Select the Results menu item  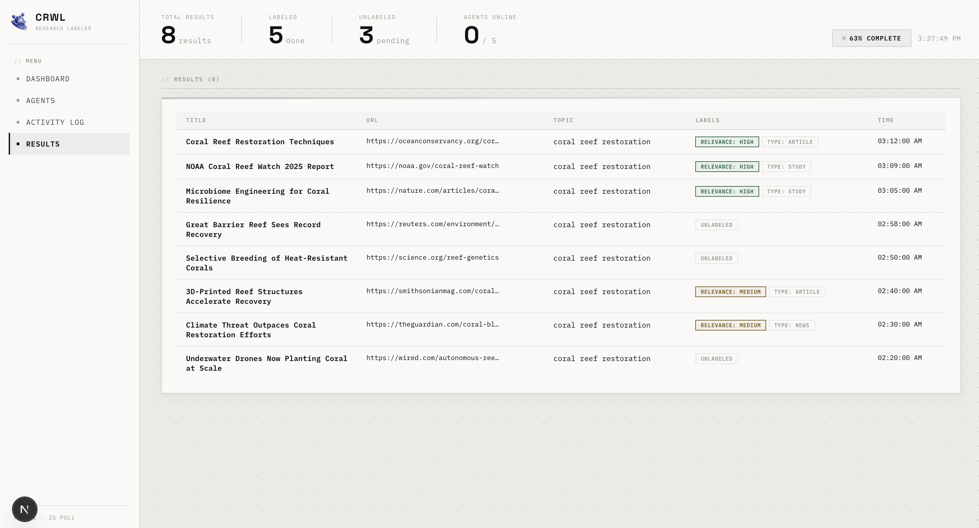tap(43, 144)
